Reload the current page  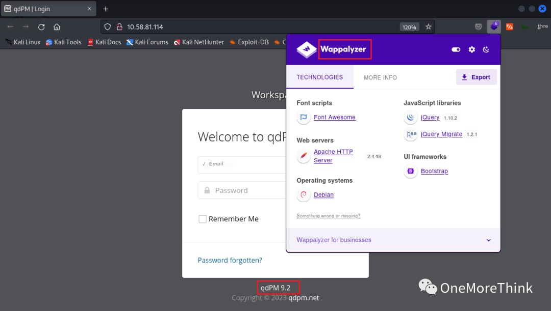41,27
